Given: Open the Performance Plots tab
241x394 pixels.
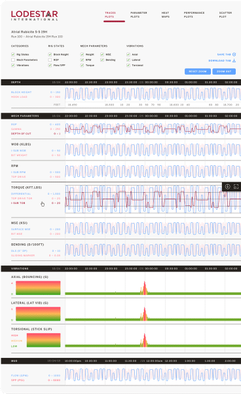Looking at the screenshot, I should point(194,14).
